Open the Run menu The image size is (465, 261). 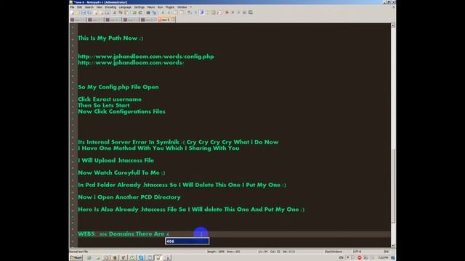pyautogui.click(x=160, y=7)
